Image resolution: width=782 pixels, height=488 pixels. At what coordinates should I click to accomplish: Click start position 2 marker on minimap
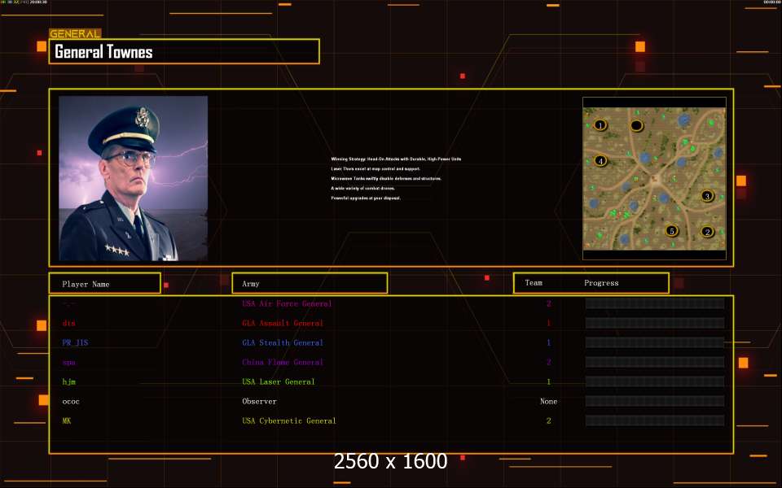(707, 232)
